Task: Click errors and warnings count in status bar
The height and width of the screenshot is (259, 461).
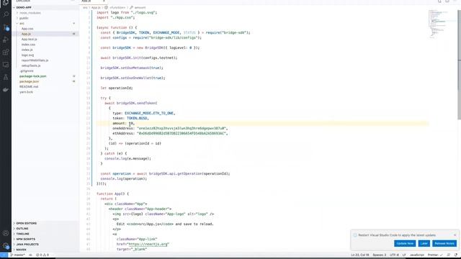Action: [42, 255]
